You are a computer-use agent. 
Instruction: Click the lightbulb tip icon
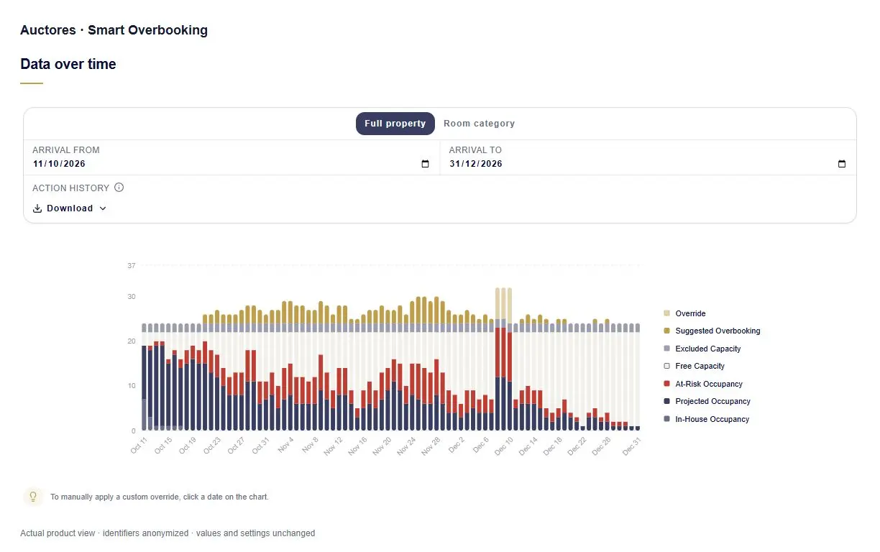click(32, 497)
